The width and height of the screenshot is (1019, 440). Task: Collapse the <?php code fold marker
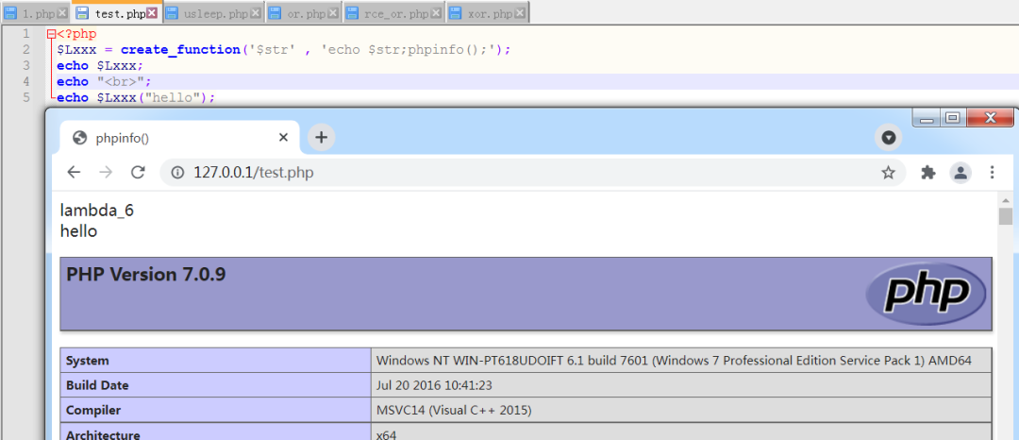click(x=51, y=34)
